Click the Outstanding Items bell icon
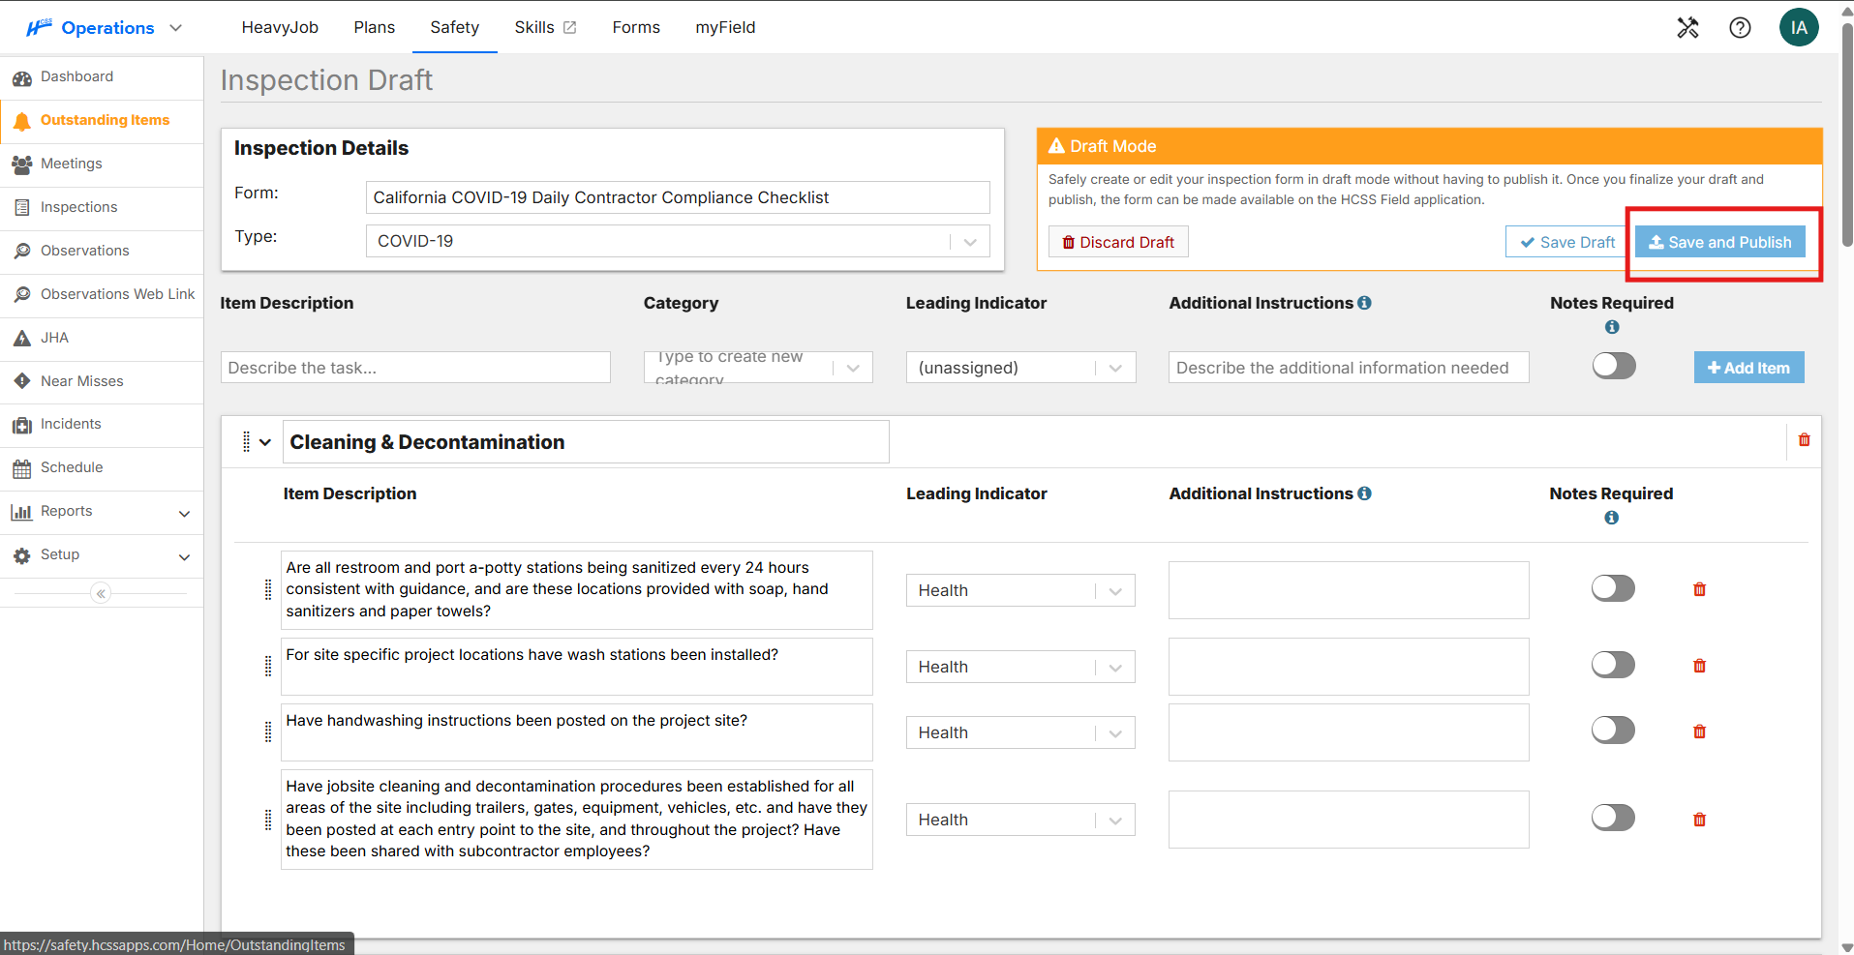Image resolution: width=1854 pixels, height=955 pixels. [21, 121]
